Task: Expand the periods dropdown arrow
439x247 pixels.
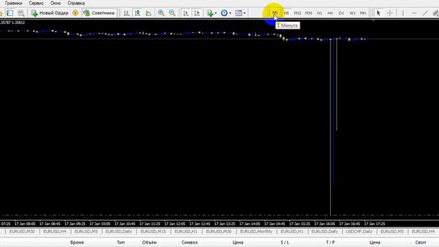Action: [230, 13]
